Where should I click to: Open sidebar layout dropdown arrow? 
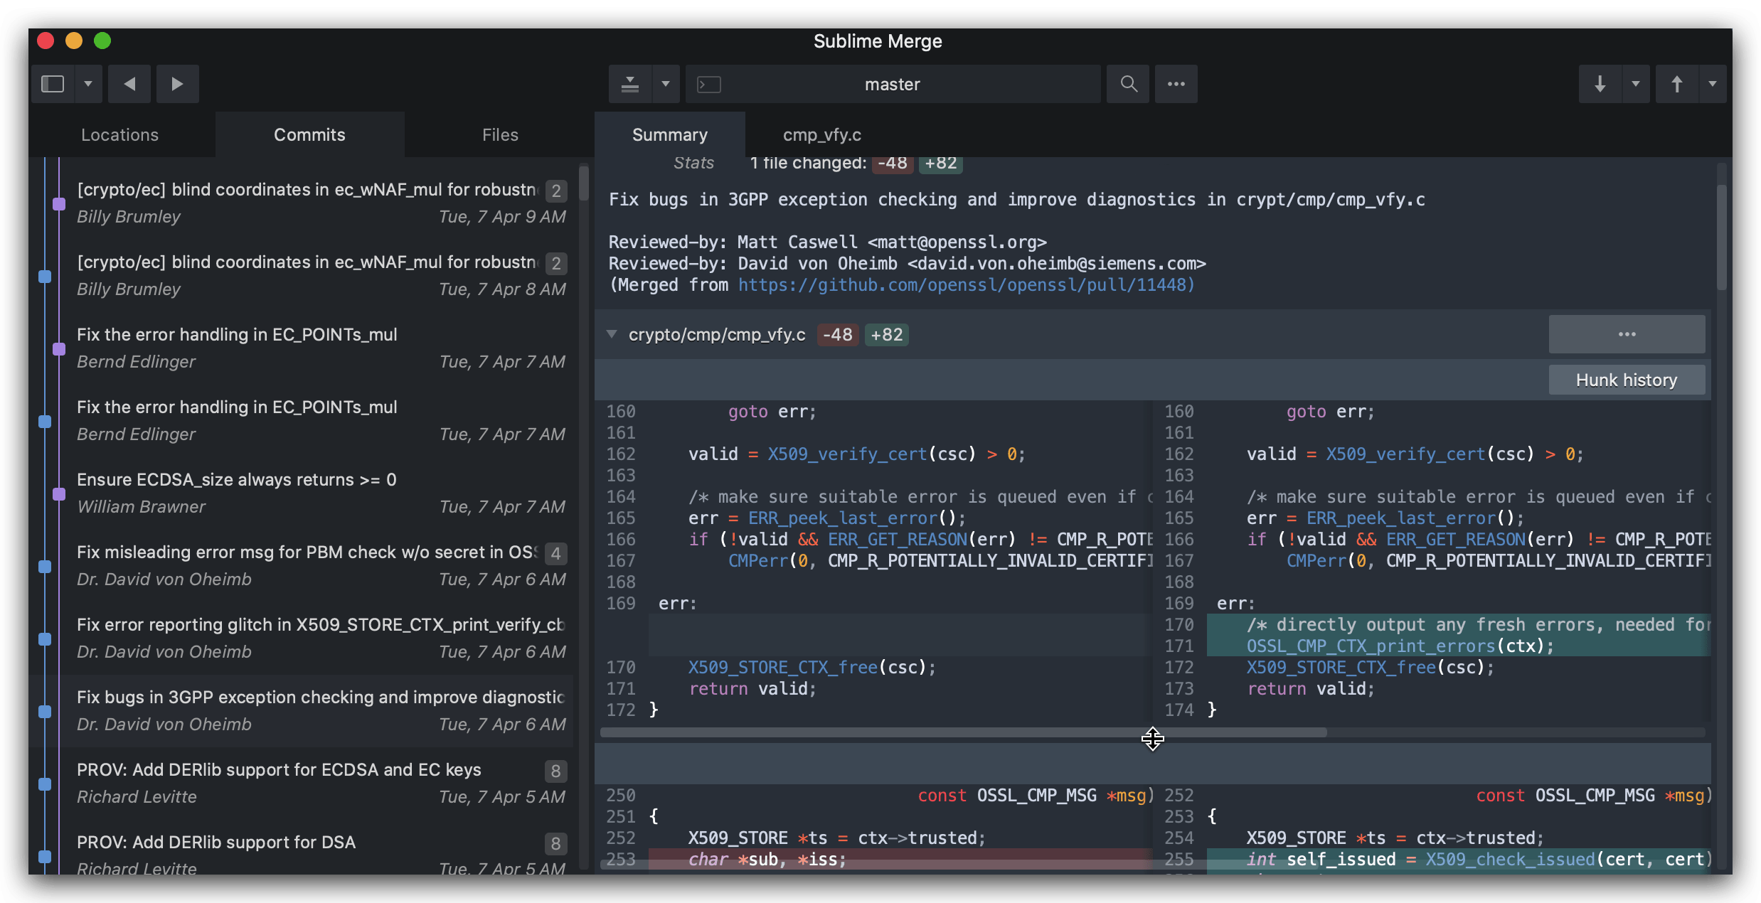[x=88, y=84]
